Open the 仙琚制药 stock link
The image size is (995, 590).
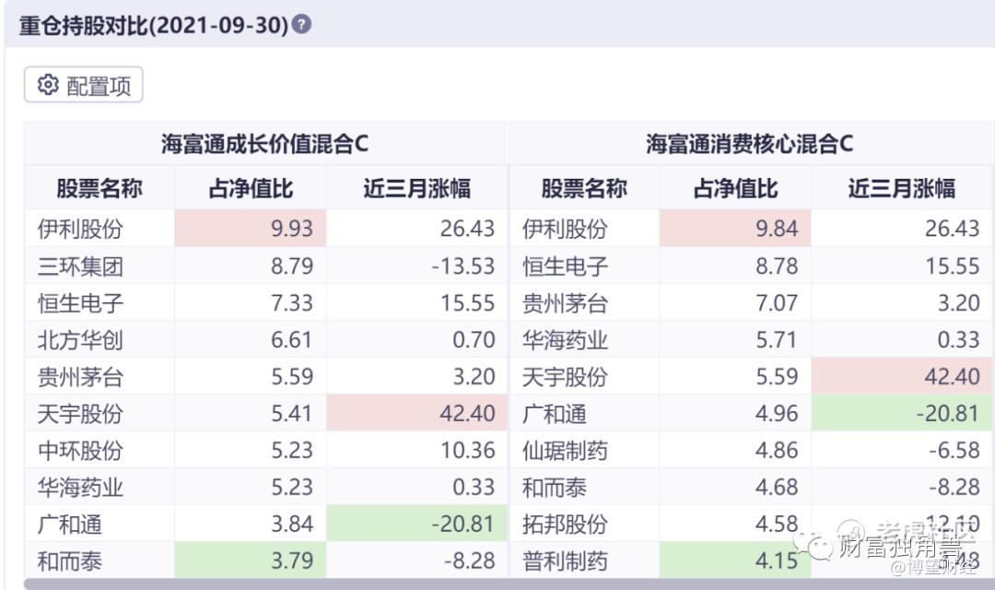(565, 451)
